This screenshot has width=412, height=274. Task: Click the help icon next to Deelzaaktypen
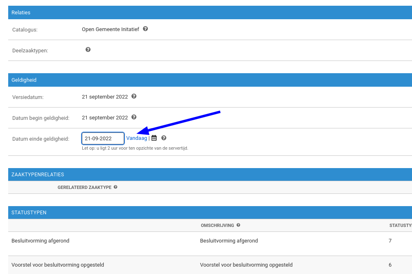(x=88, y=49)
